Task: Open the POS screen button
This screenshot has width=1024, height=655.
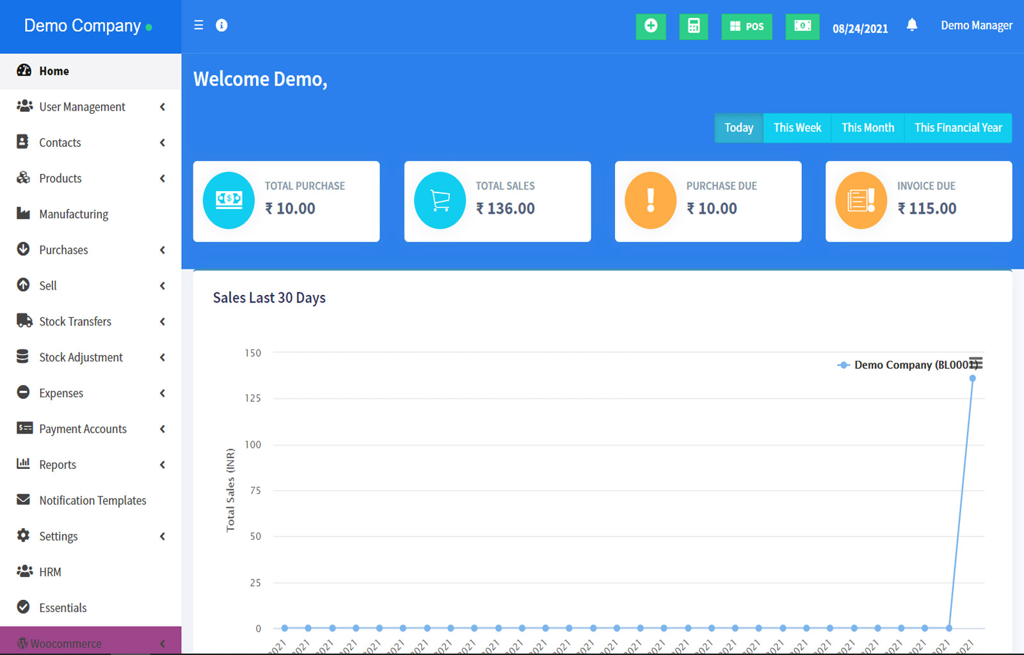Action: tap(746, 26)
